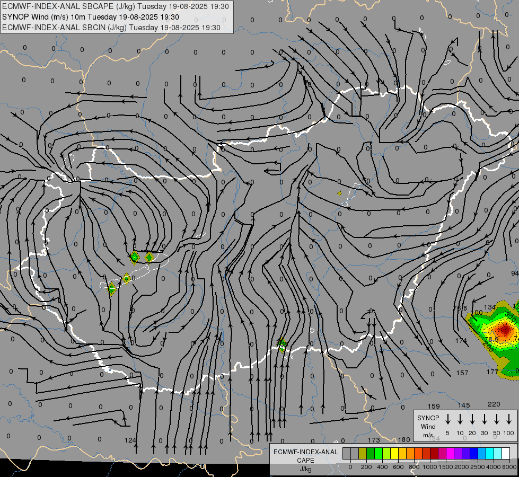Image resolution: width=519 pixels, height=477 pixels.
Task: Click the 50 m/s wind arrow in legend
Action: (x=497, y=419)
